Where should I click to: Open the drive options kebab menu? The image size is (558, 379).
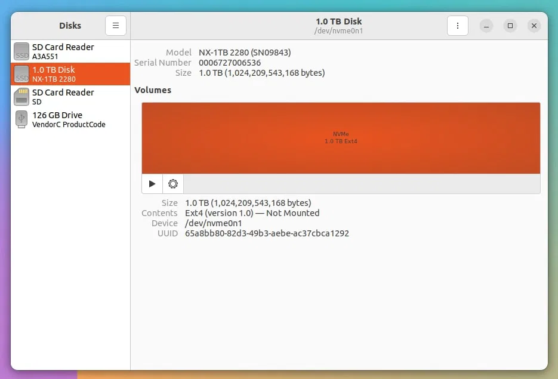click(458, 26)
